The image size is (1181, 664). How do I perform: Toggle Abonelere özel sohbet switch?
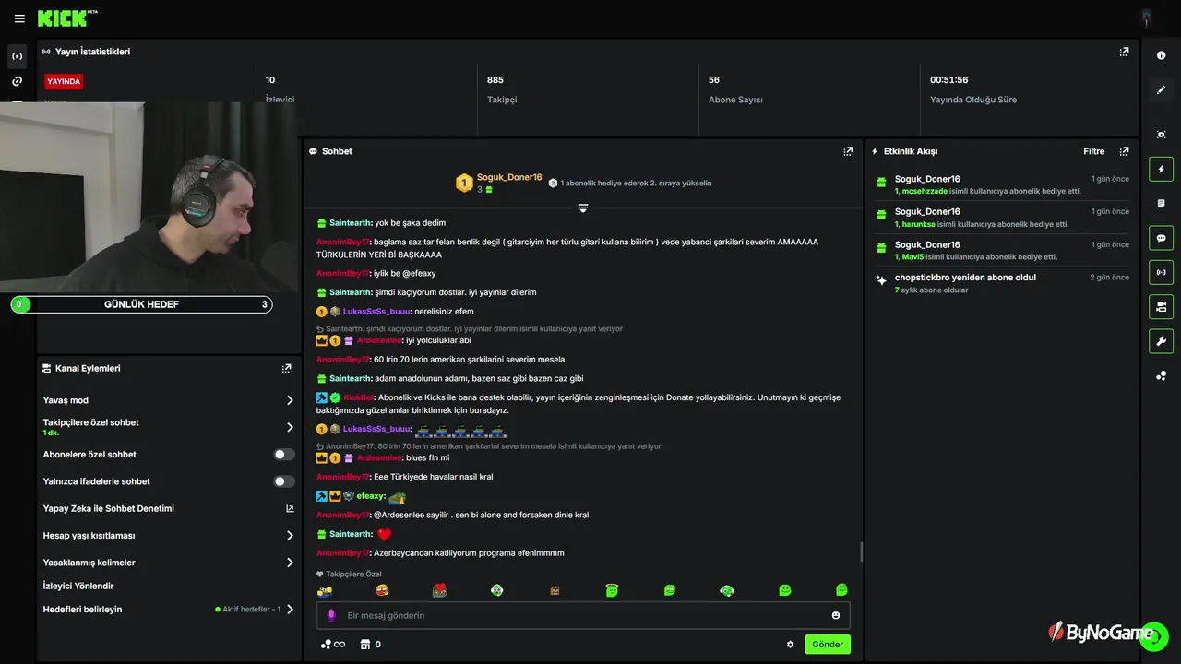click(284, 455)
